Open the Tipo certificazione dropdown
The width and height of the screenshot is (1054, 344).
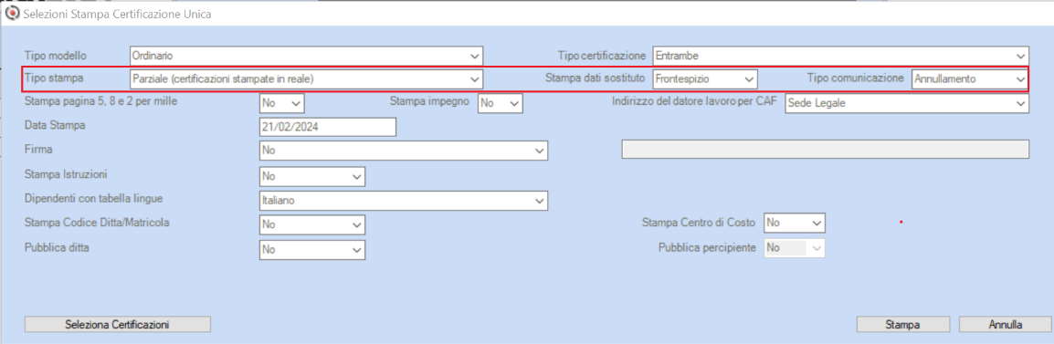pos(841,56)
